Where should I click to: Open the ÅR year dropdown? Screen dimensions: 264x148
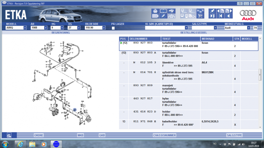pos(46,28)
